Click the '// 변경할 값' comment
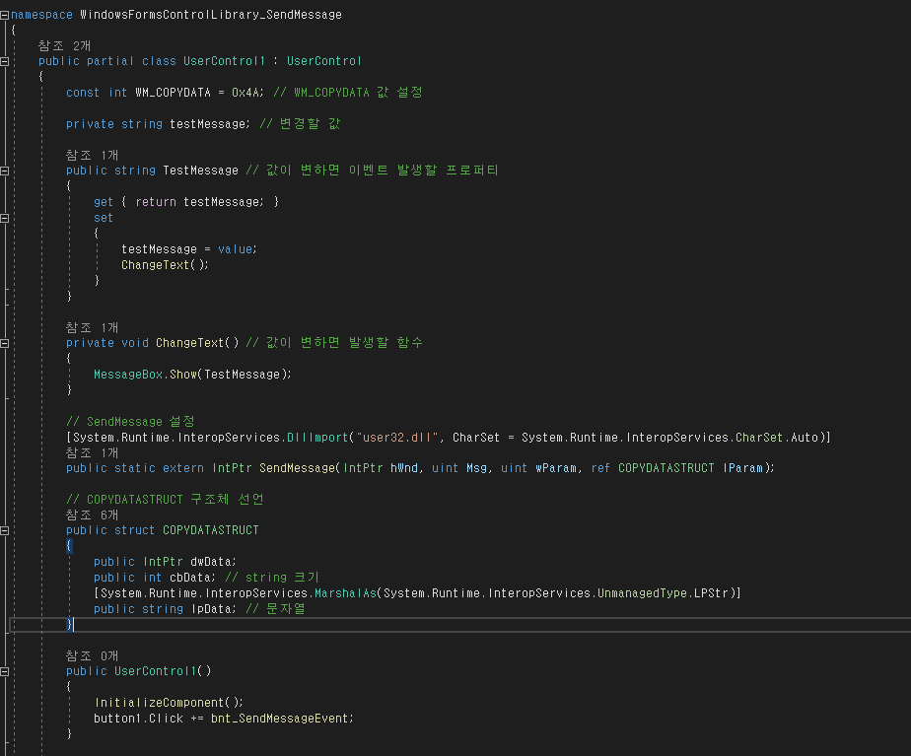This screenshot has width=911, height=756. tap(300, 123)
